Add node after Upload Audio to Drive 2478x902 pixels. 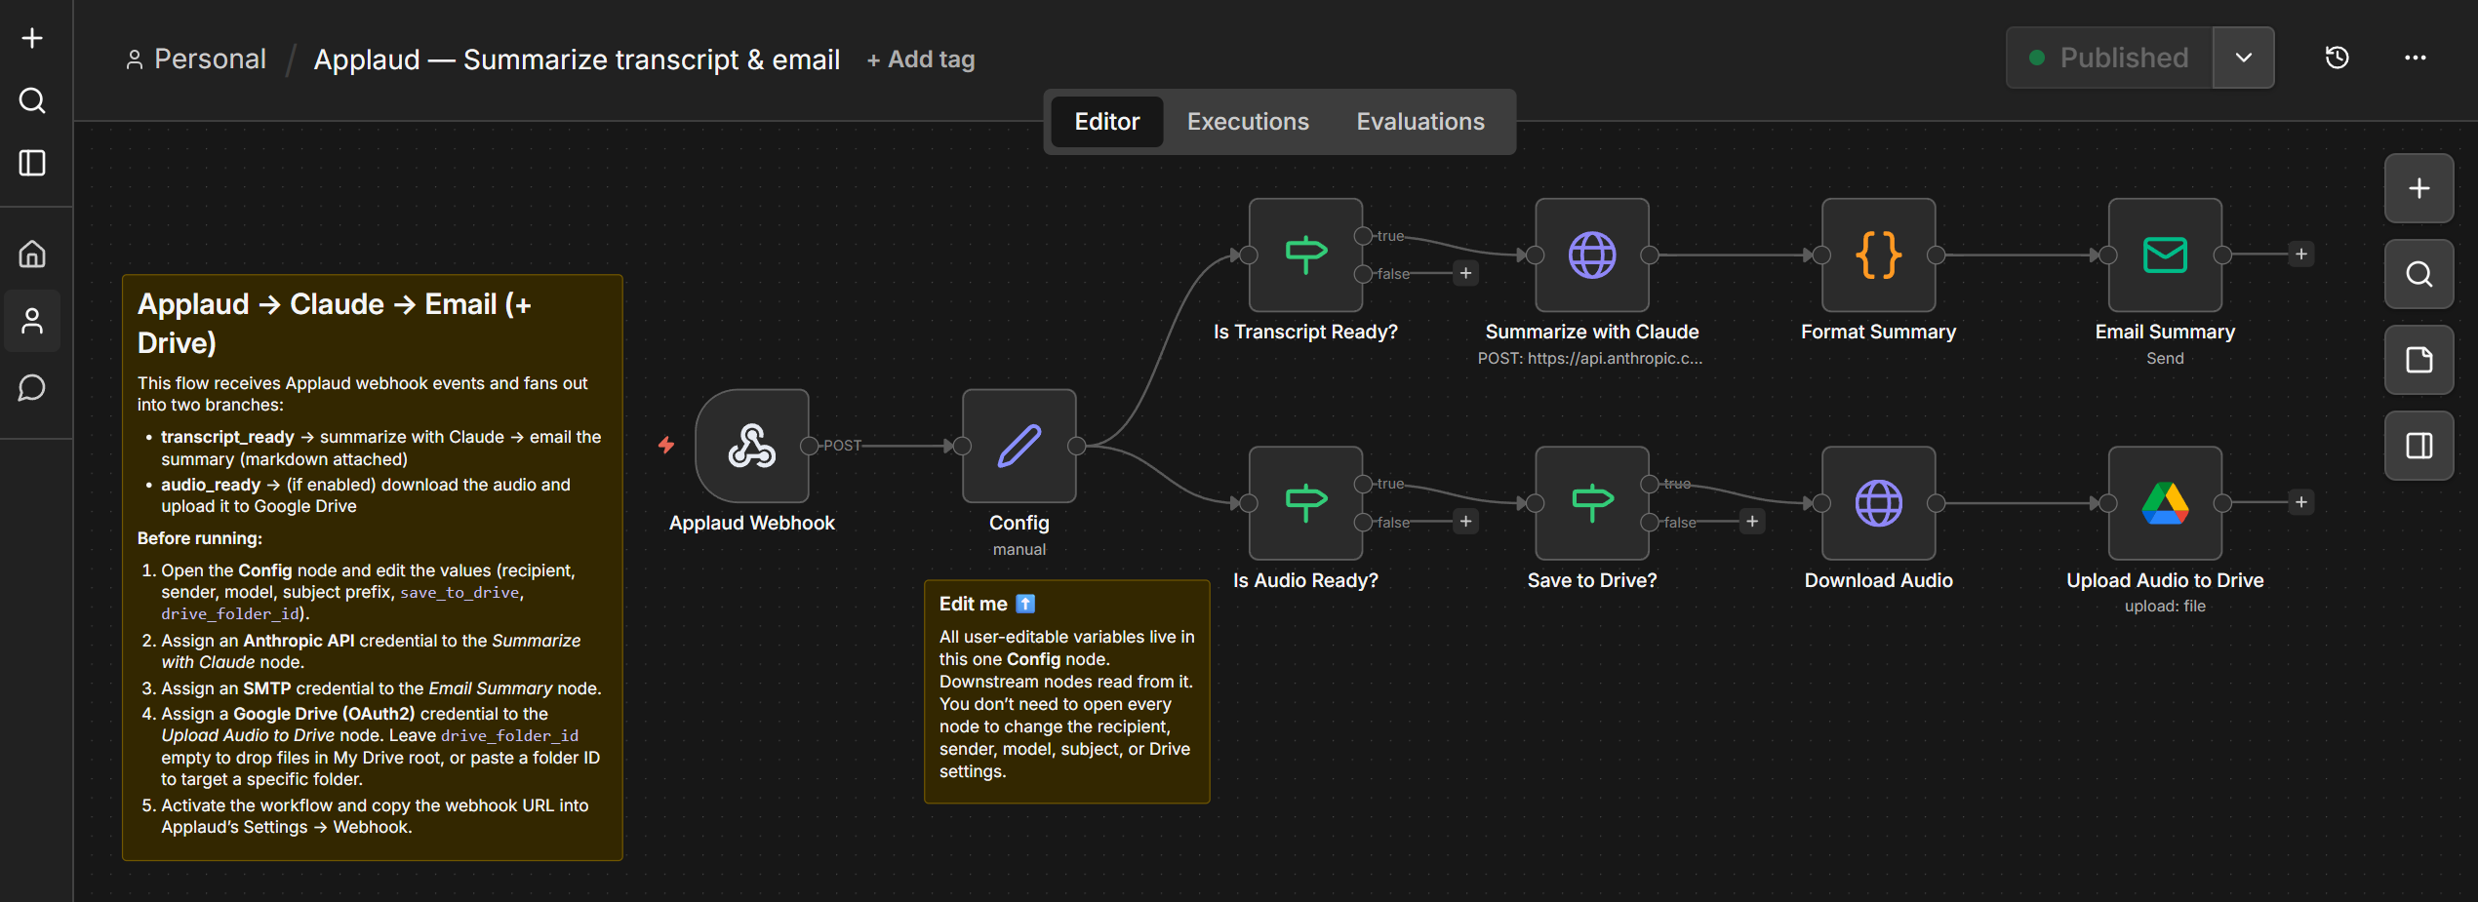click(2301, 502)
